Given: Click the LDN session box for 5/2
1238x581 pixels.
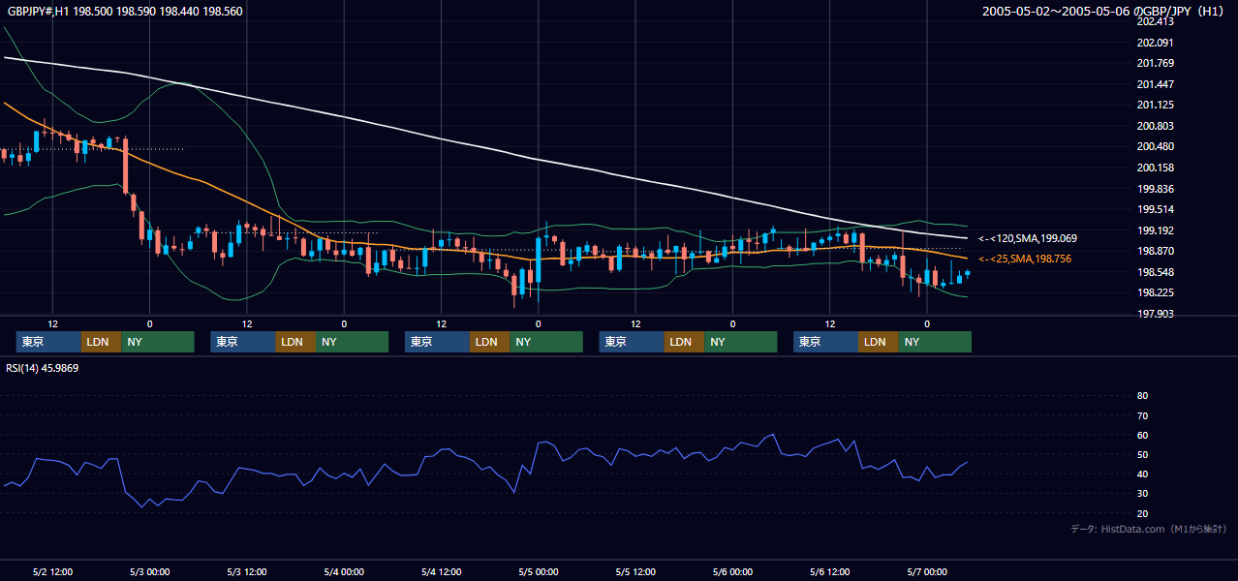Looking at the screenshot, I should (101, 342).
